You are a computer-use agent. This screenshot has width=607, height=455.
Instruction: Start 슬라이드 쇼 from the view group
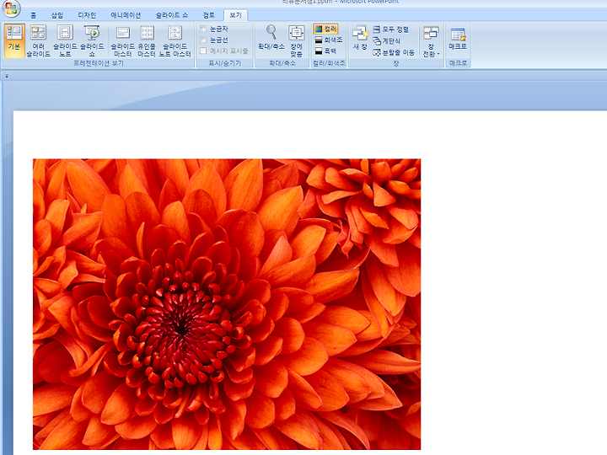pos(92,40)
